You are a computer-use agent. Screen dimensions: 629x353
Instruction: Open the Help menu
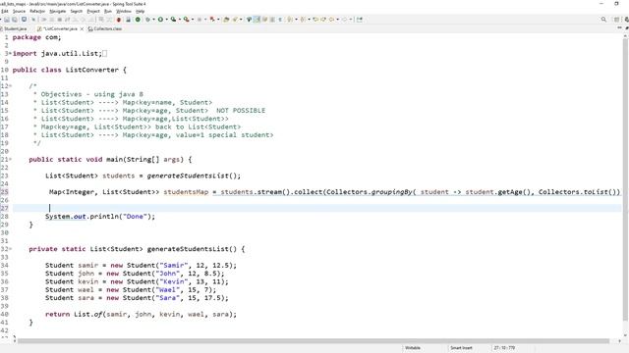[x=140, y=11]
